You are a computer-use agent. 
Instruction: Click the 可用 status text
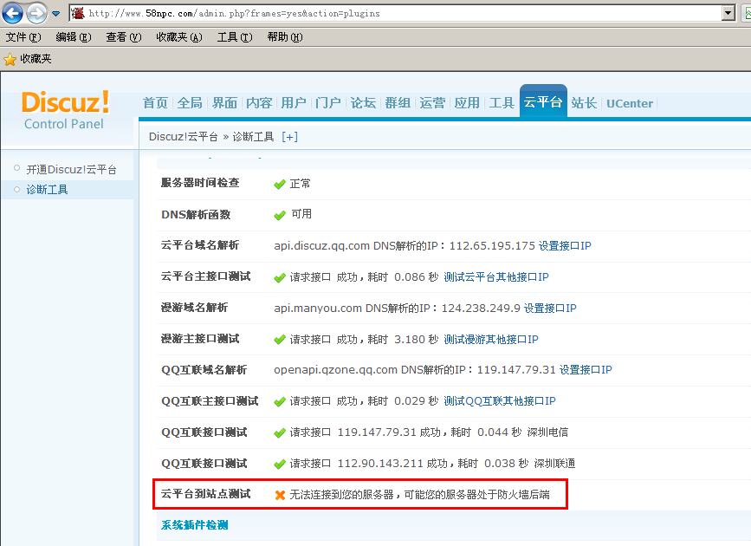coord(301,214)
